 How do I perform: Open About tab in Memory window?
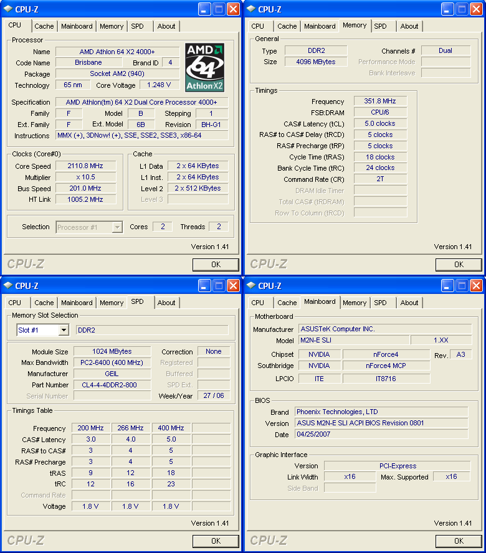tap(409, 26)
